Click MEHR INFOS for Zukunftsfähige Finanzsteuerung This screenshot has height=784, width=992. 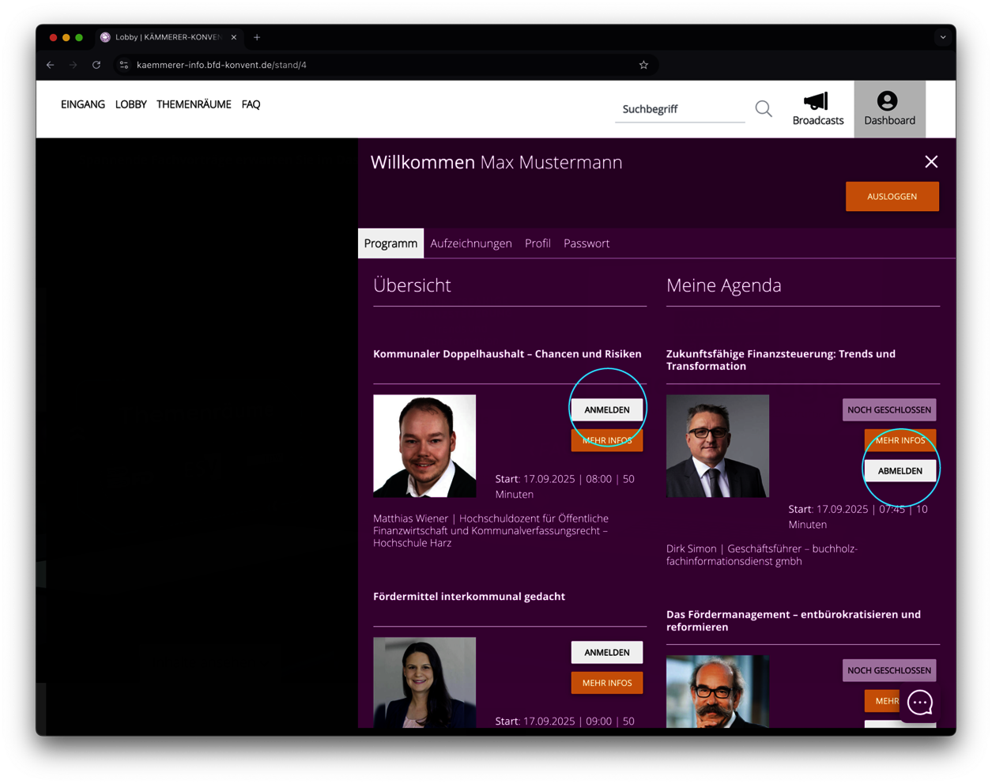(x=900, y=440)
